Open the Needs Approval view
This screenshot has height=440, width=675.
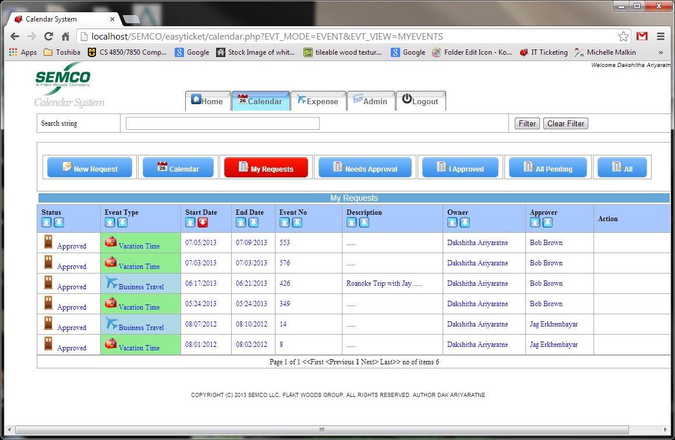pos(365,168)
